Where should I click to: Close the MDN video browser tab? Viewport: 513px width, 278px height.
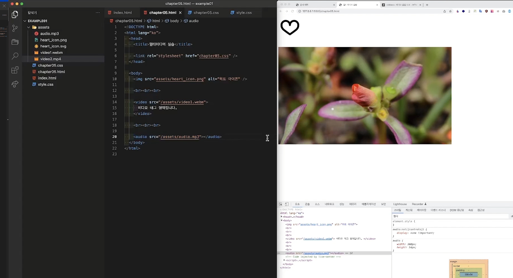(x=420, y=5)
